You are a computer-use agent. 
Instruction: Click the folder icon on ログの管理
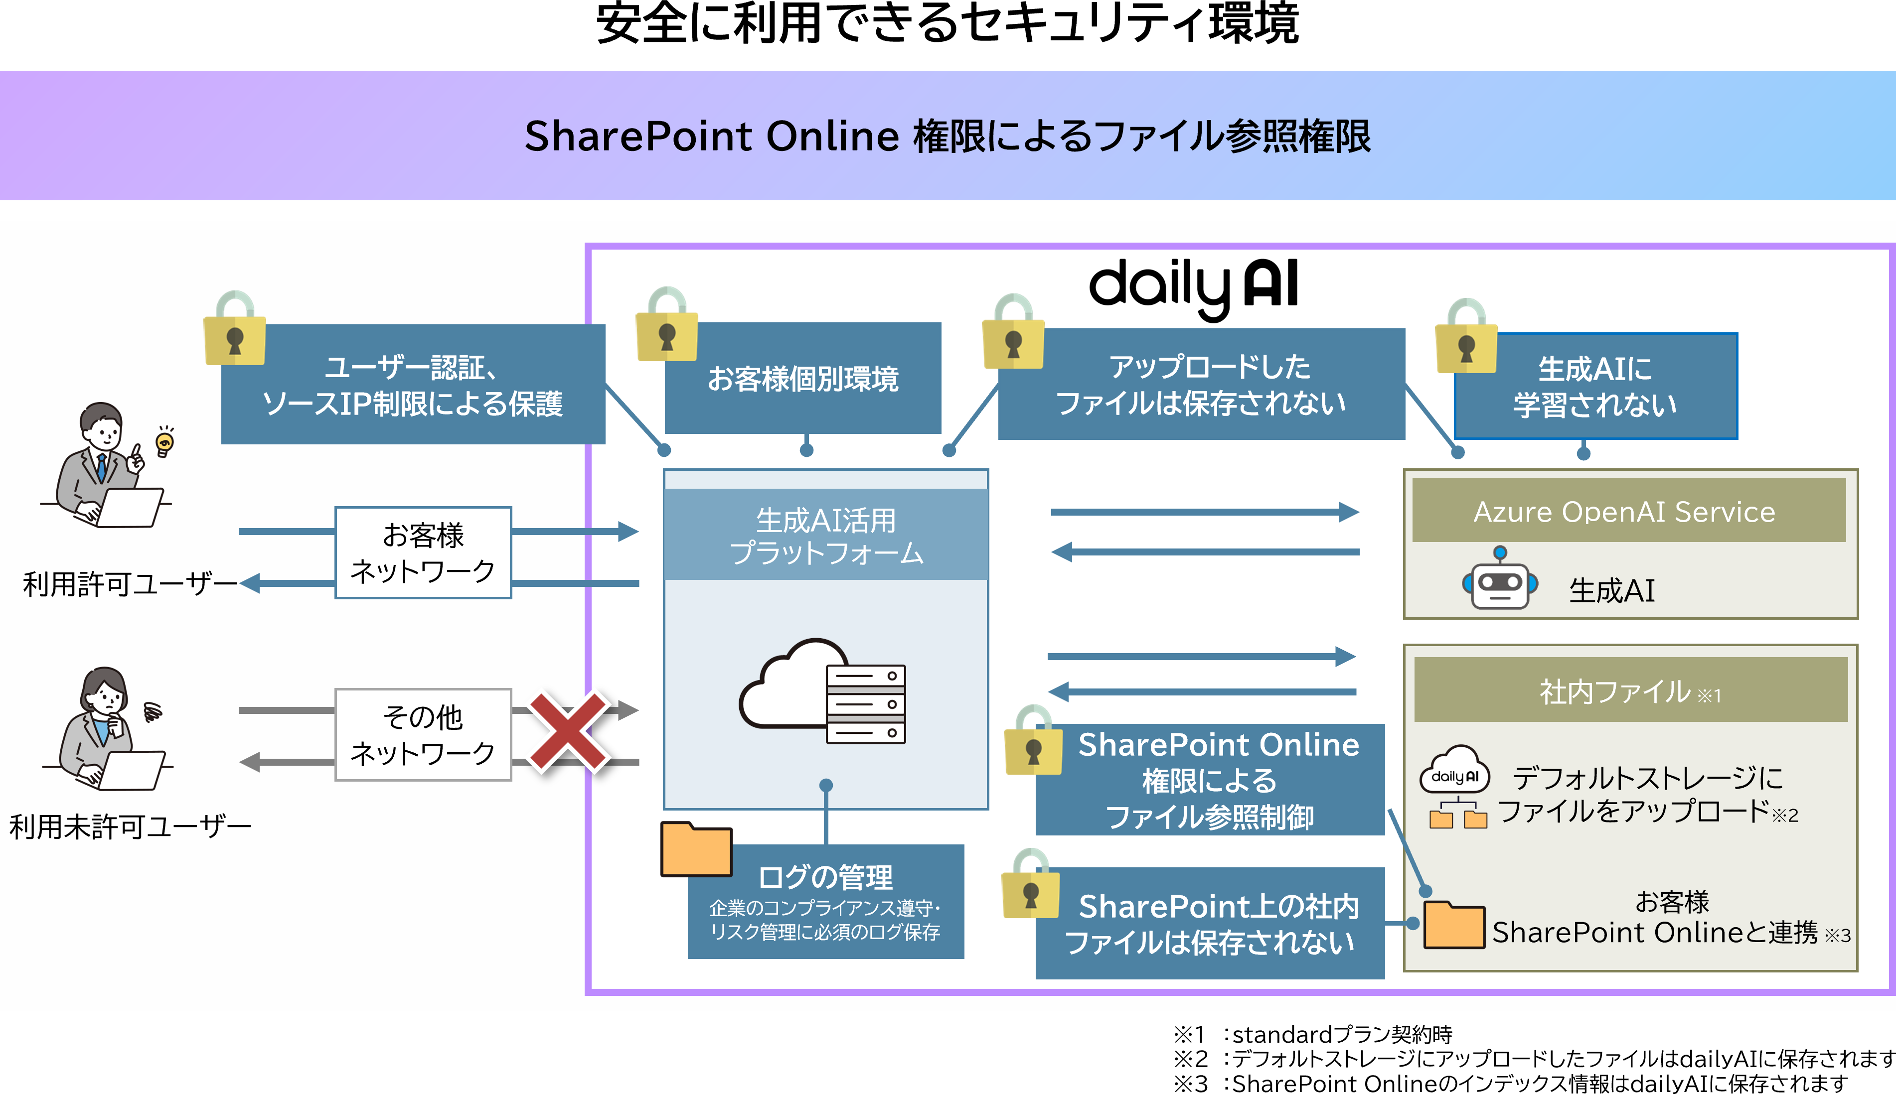pyautogui.click(x=697, y=849)
